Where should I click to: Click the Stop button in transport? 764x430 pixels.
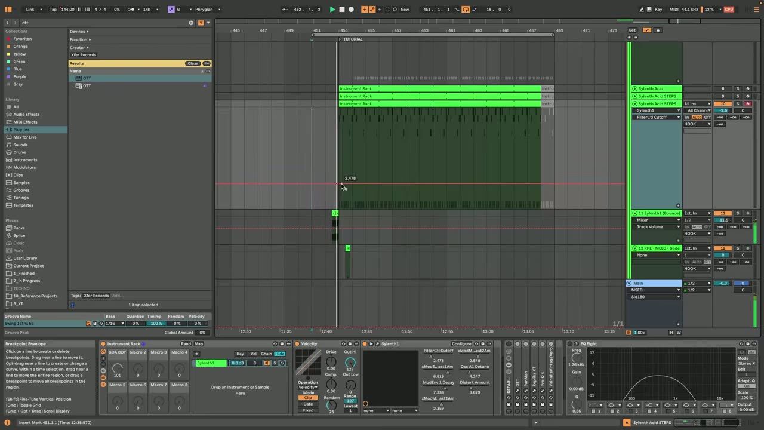tap(342, 10)
